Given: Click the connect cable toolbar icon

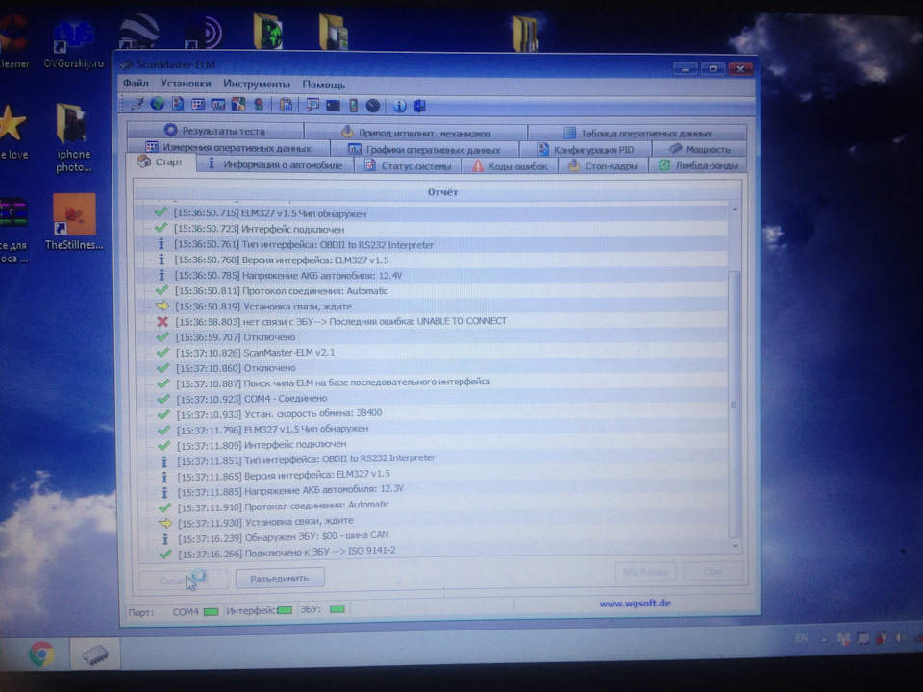Looking at the screenshot, I should [x=137, y=104].
